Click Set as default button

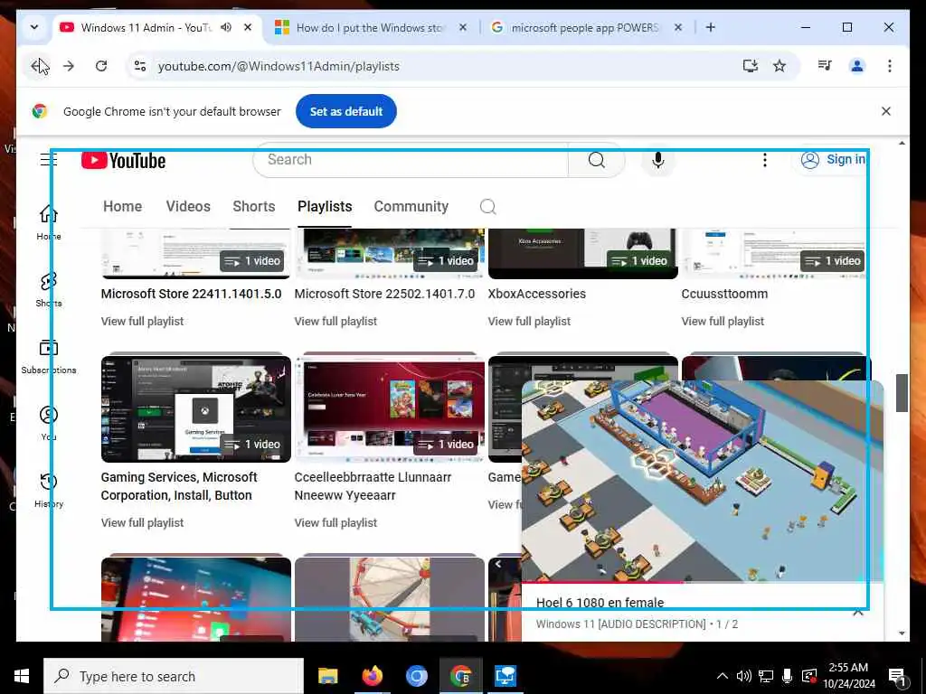346,111
